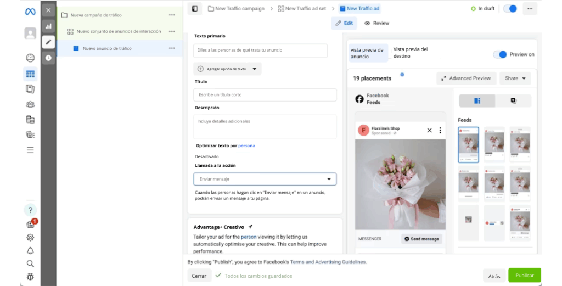This screenshot has height=286, width=562.
Task: Click into the Título text field
Action: tap(265, 95)
